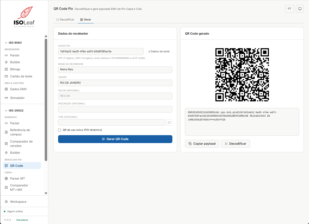The width and height of the screenshot is (309, 224).
Task: Click the Referência de campos document icon
Action: pyautogui.click(x=6, y=132)
